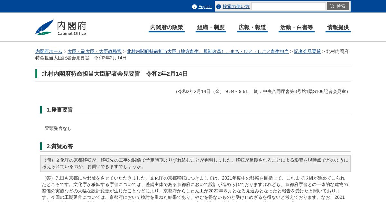The width and height of the screenshot is (386, 202).
Task: Click the question box starting （問）文化庁の京都移転
Action: [x=195, y=164]
